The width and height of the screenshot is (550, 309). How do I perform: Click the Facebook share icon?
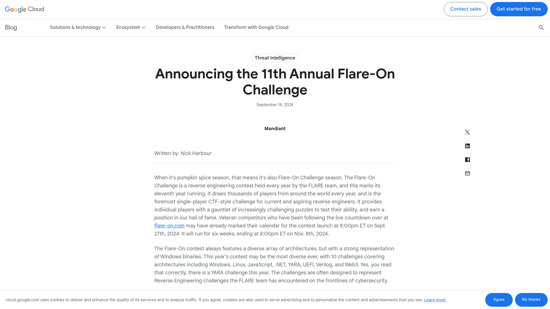point(467,160)
